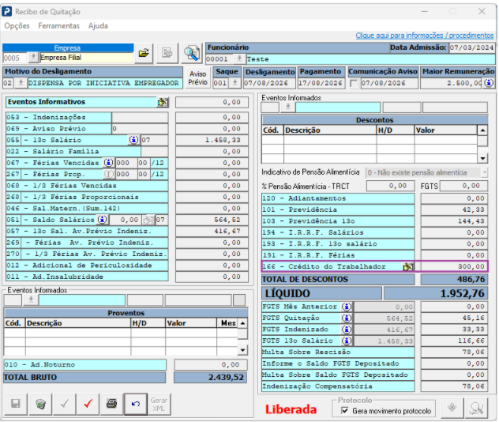Expand Motivo do Desligamento lookup arrow
Image resolution: width=499 pixels, height=422 pixels.
(x=21, y=83)
